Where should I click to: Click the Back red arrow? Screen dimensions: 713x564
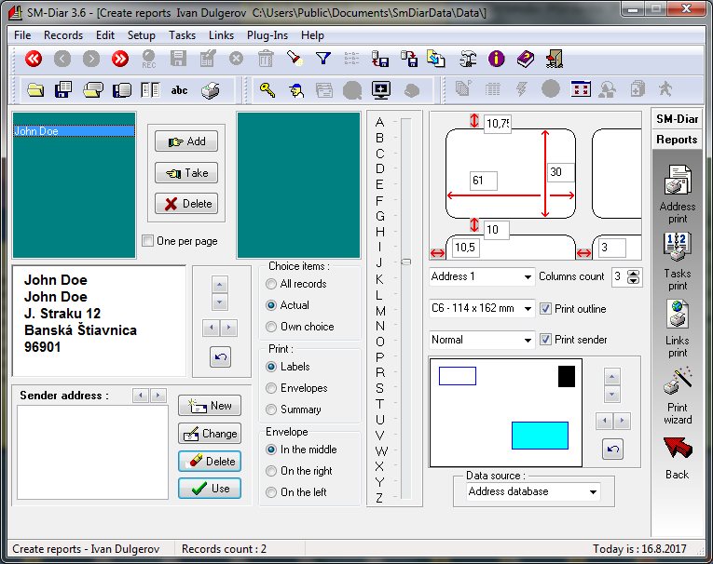coord(678,458)
